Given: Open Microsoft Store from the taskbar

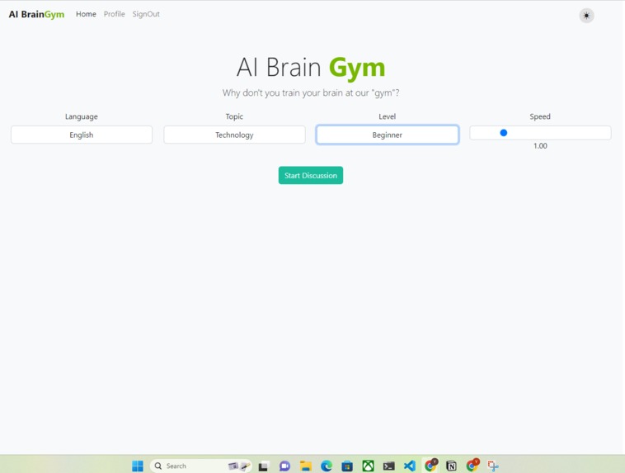Looking at the screenshot, I should coord(347,466).
